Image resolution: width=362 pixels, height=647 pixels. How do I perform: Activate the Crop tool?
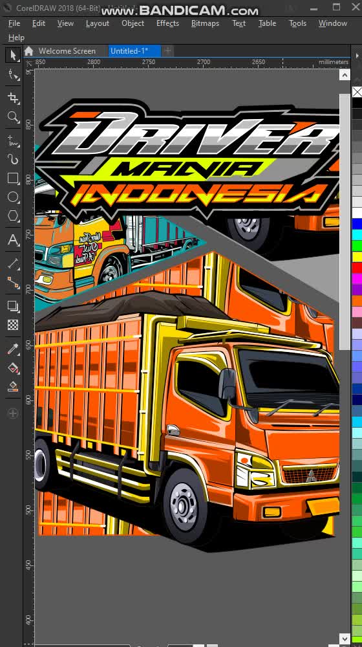[x=13, y=98]
